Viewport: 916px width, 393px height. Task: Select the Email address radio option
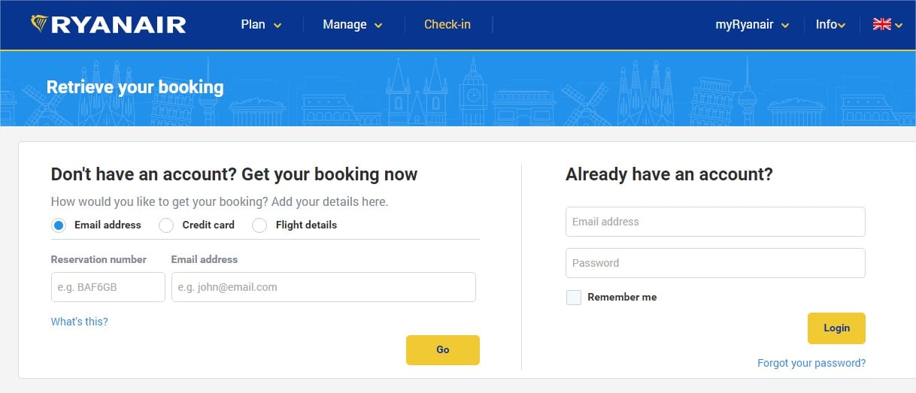tap(59, 225)
